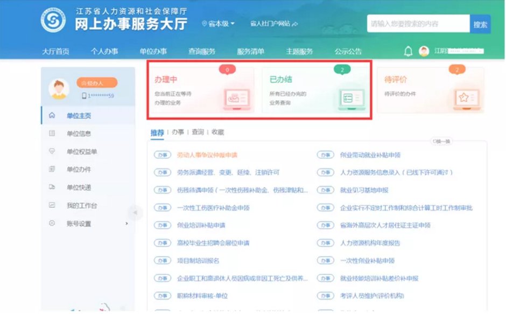Switch to the 收藏 tab

[x=217, y=132]
